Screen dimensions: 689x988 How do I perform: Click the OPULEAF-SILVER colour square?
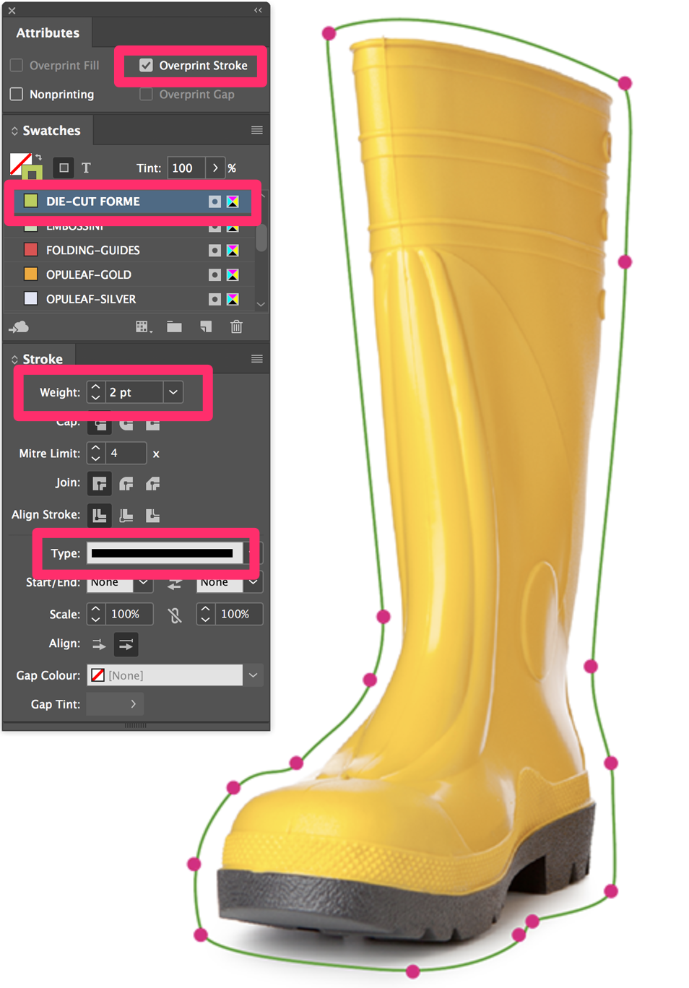tap(31, 299)
